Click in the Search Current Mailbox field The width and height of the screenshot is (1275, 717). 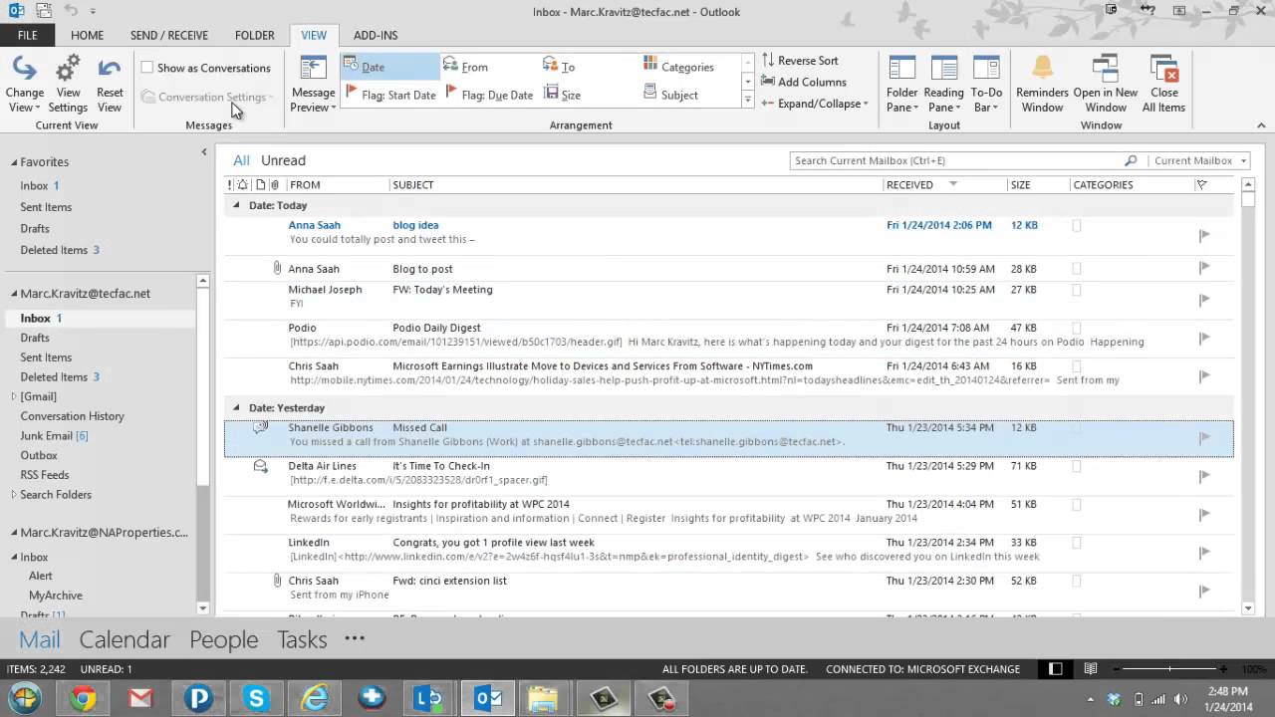(x=956, y=160)
